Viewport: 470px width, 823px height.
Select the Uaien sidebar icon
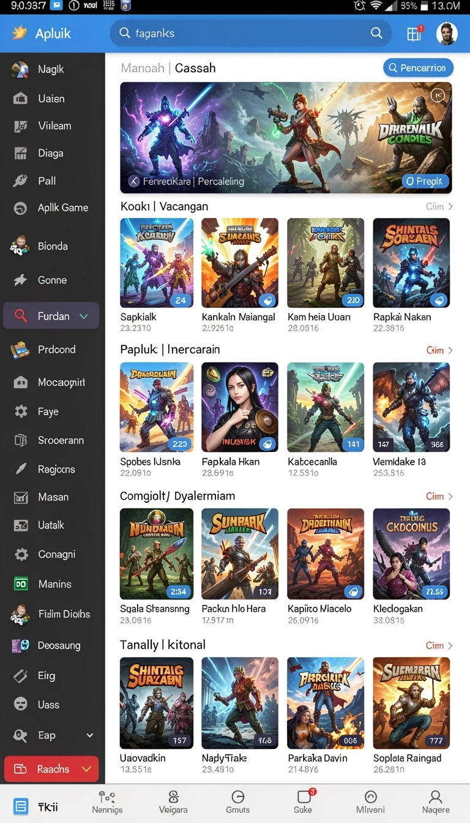click(x=20, y=99)
